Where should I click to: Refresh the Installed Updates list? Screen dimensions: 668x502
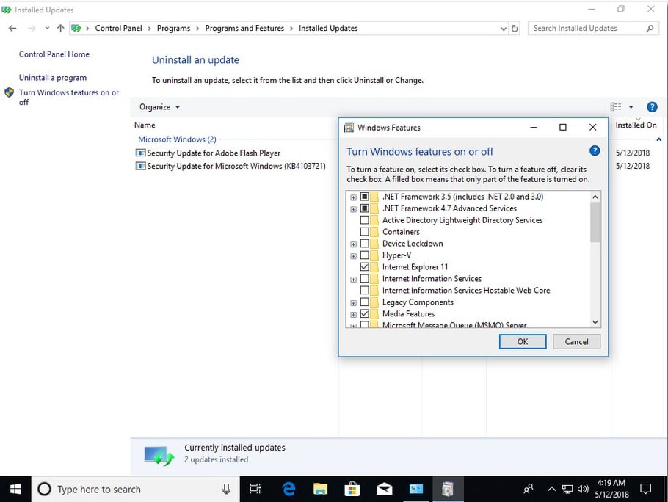[x=515, y=29]
